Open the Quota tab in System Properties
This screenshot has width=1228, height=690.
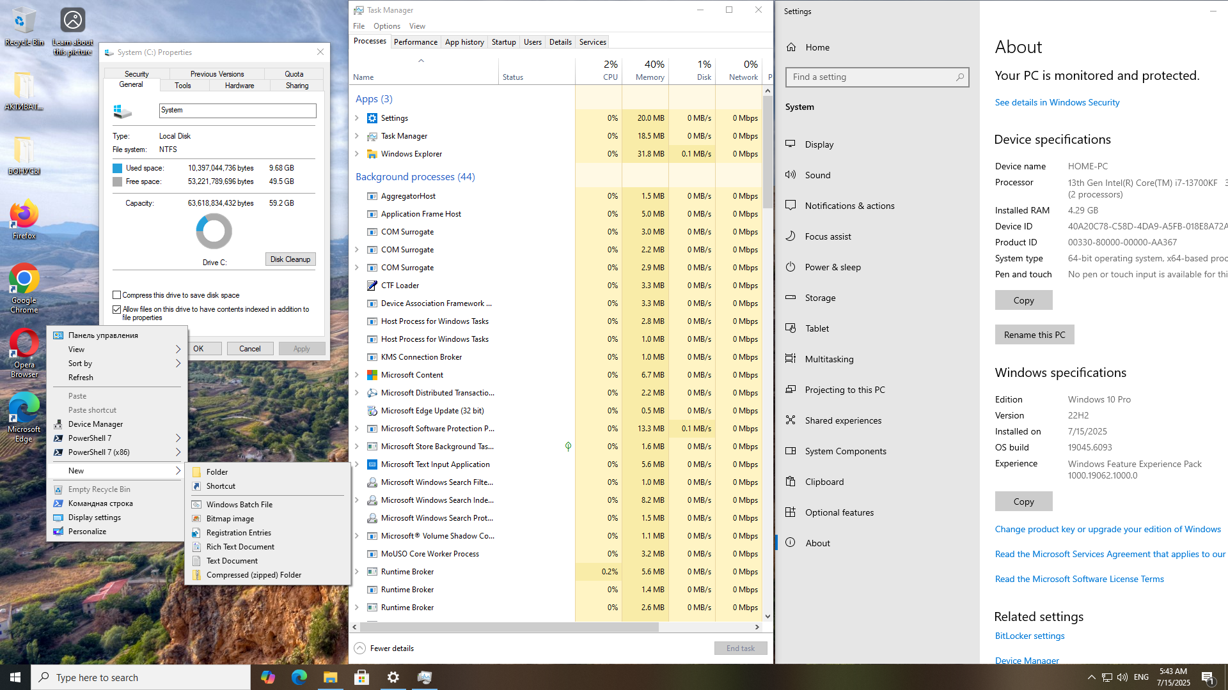click(x=294, y=74)
